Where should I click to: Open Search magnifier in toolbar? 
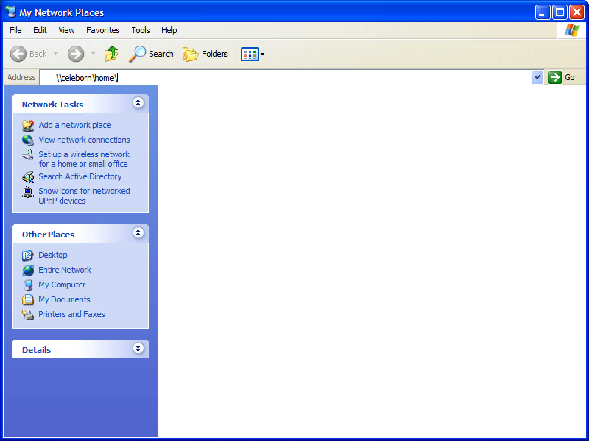(x=137, y=54)
